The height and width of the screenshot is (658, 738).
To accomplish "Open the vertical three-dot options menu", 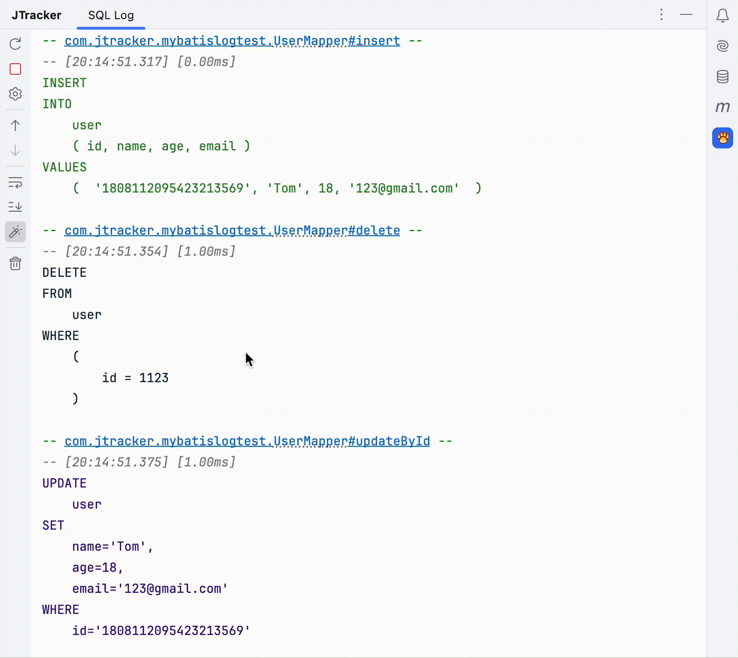I will (x=661, y=15).
